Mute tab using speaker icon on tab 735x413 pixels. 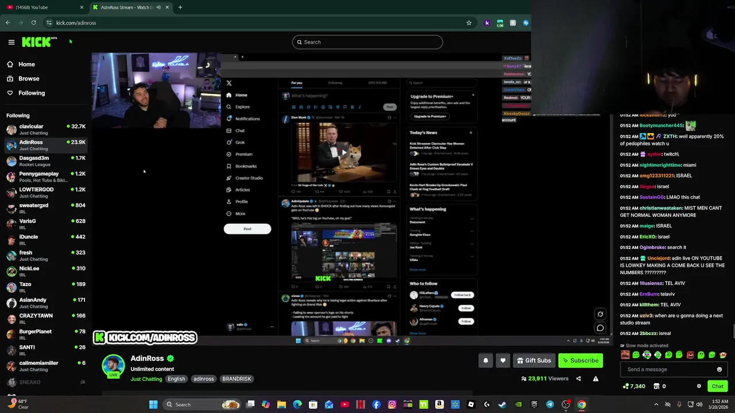click(158, 7)
